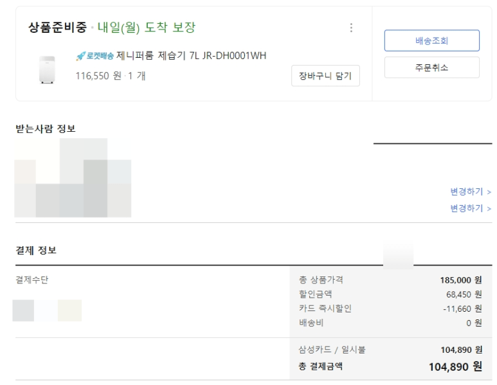This screenshot has width=497, height=385.
Task: Click the second 변경하기 link
Action: [471, 208]
